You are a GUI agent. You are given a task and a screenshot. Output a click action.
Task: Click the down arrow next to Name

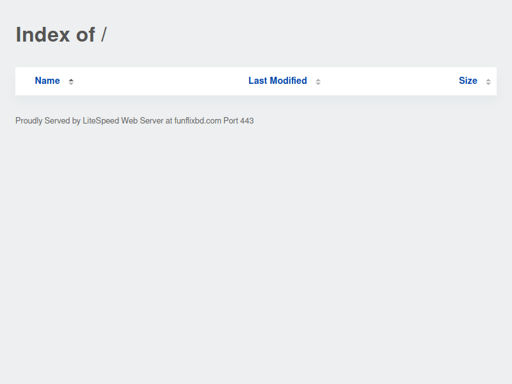[71, 84]
